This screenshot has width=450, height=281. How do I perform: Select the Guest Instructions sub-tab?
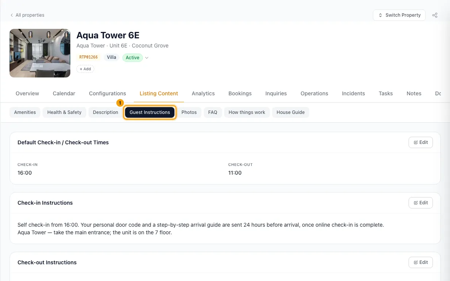(150, 112)
